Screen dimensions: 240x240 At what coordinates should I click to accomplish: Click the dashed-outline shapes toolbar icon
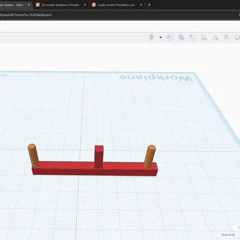[x=170, y=37]
